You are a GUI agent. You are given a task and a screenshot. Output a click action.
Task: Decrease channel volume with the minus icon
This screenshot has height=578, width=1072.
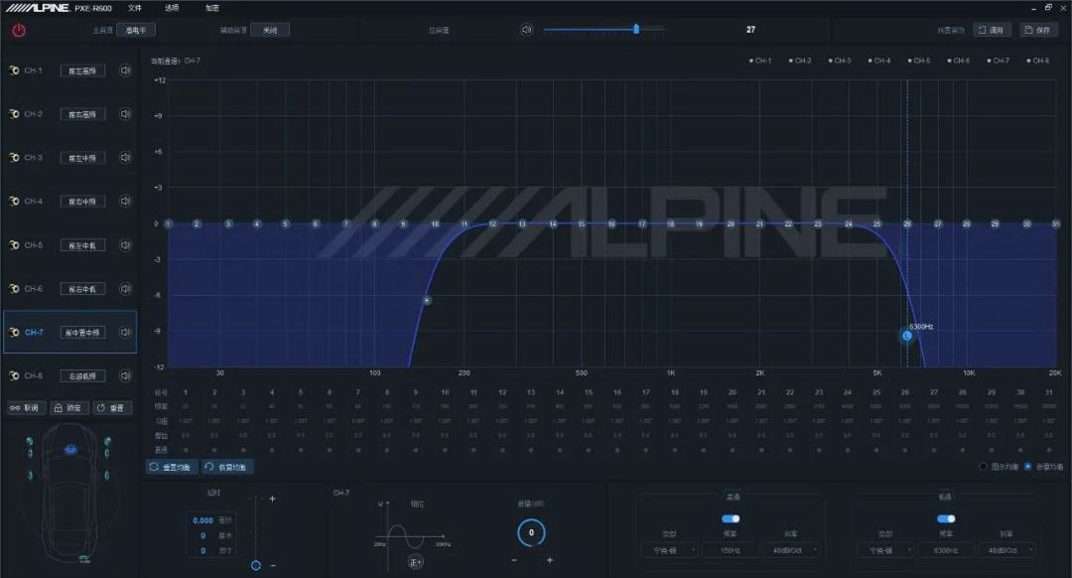pyautogui.click(x=514, y=560)
